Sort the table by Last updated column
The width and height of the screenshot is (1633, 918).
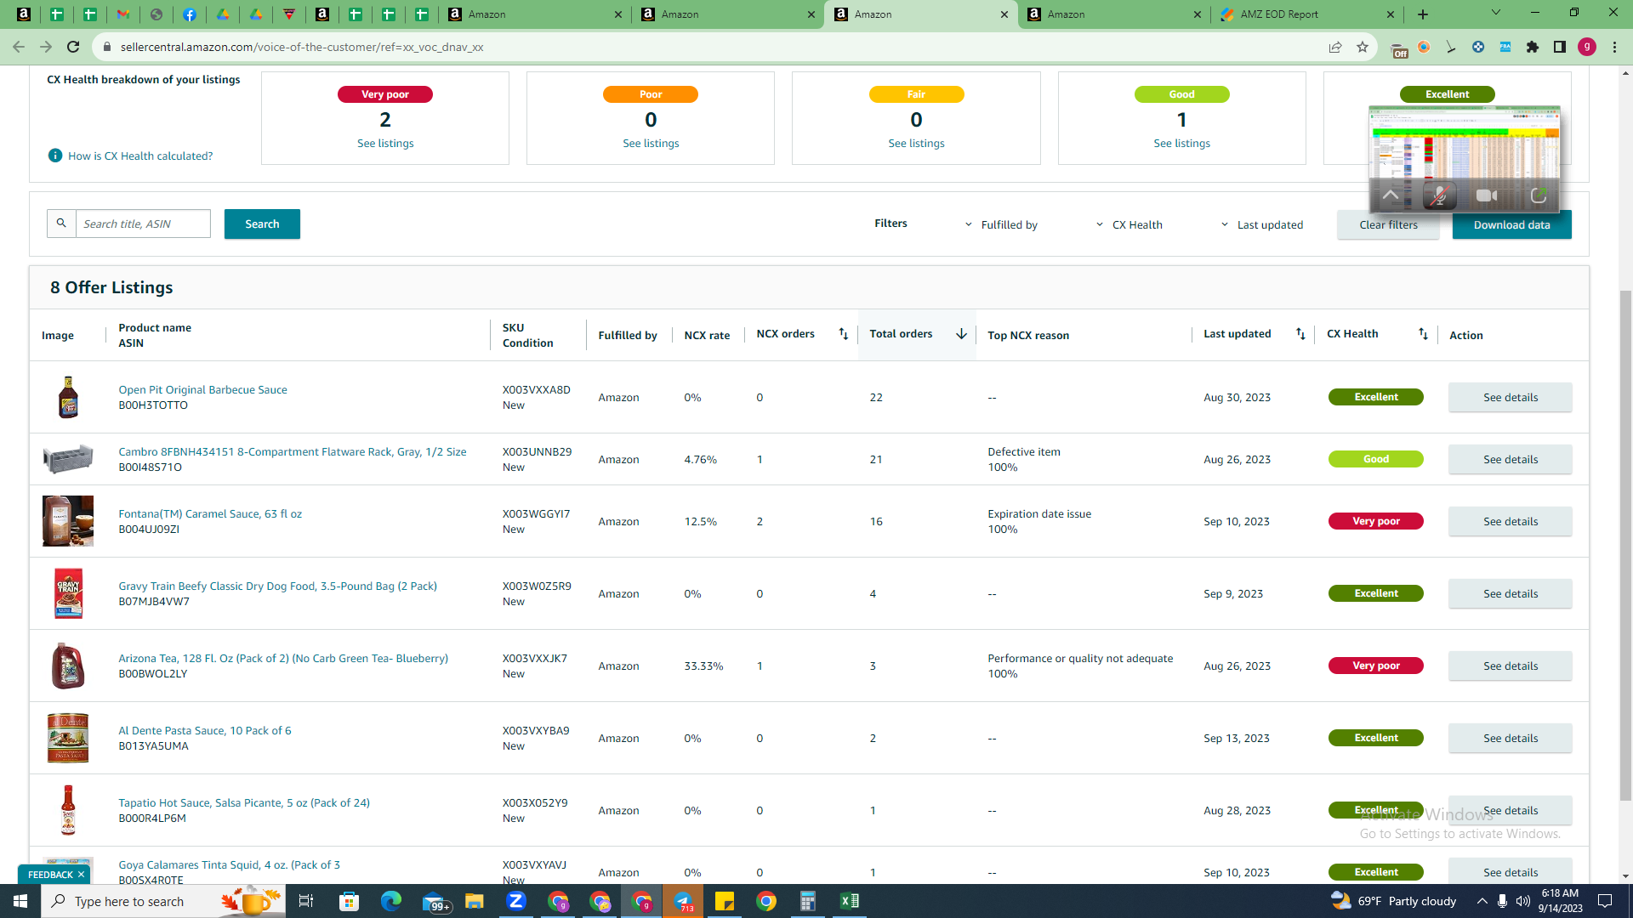click(1300, 334)
